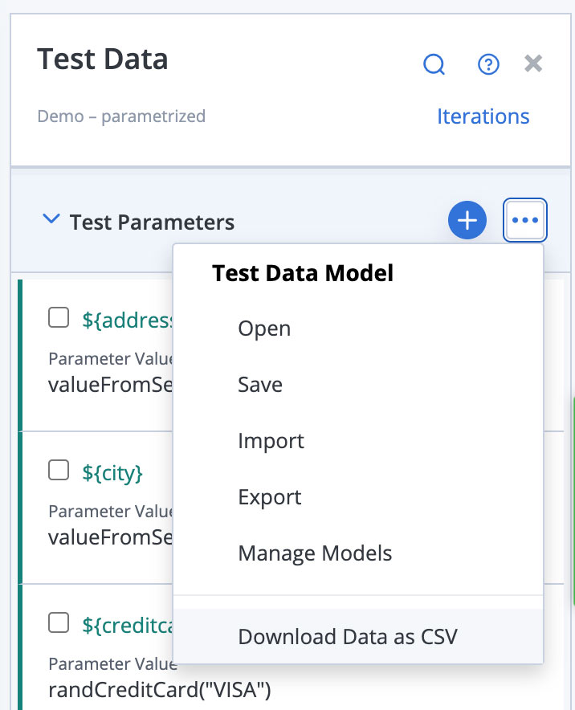Screen dimensions: 575x710
Task: Open the ellipsis options menu
Action: click(524, 220)
